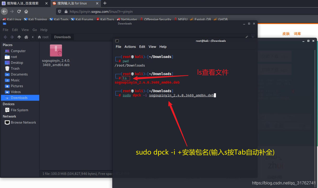Click folder icon in Downloads title bar
318x188 pixels.
click(4, 23)
